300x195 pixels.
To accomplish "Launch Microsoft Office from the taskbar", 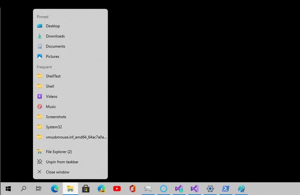I will pos(132,188).
